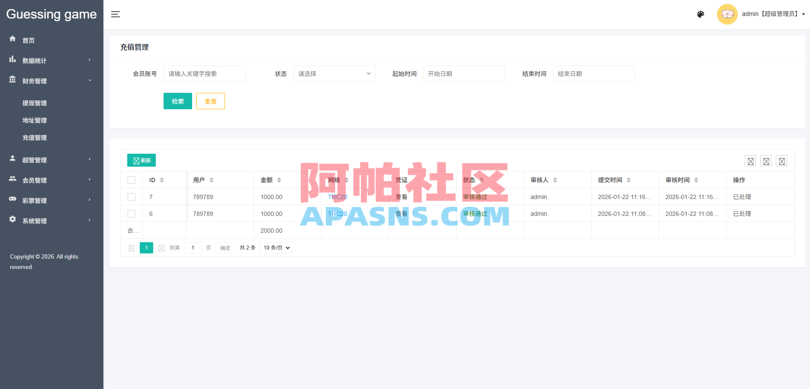The height and width of the screenshot is (389, 810).
Task: Click the bank icon for 财务管理
Action: pos(13,79)
